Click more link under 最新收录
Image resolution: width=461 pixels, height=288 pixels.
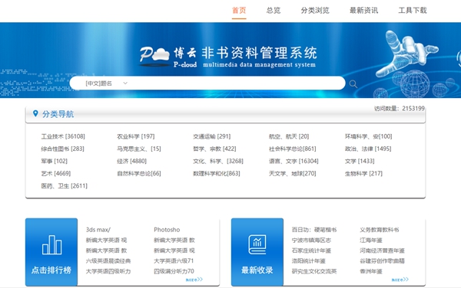tap(400, 280)
